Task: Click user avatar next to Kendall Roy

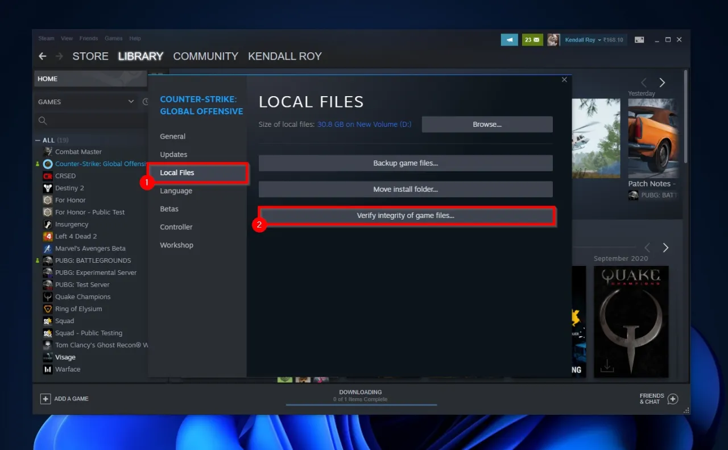Action: click(x=553, y=40)
